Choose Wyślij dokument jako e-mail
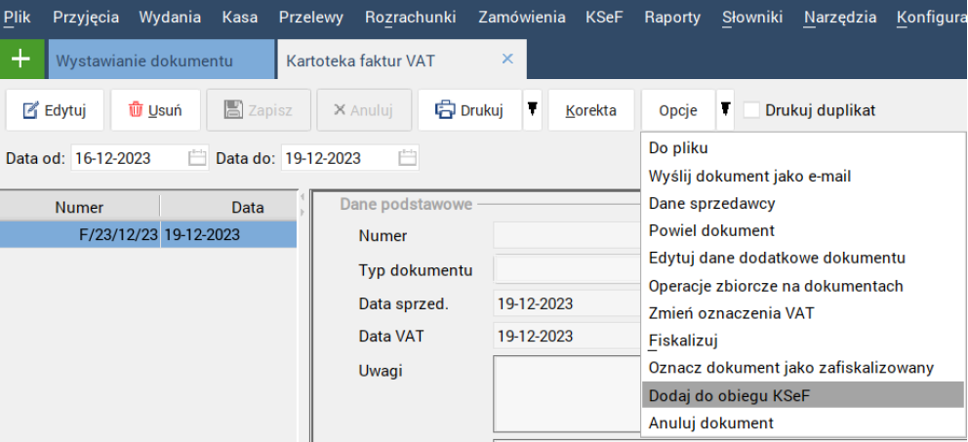 click(749, 176)
